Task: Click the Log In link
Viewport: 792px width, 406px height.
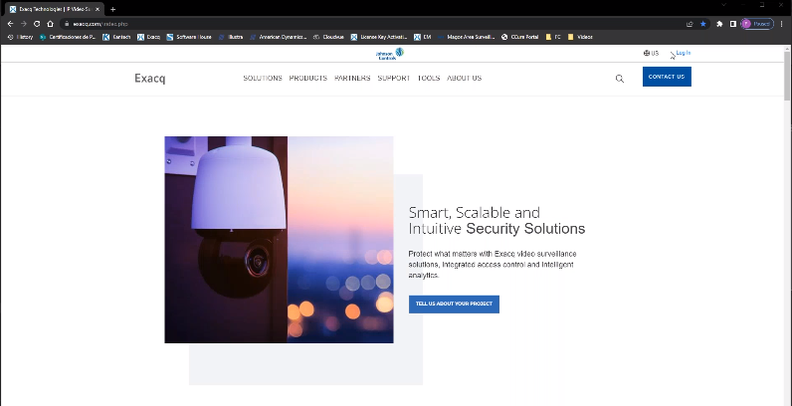Action: point(683,53)
